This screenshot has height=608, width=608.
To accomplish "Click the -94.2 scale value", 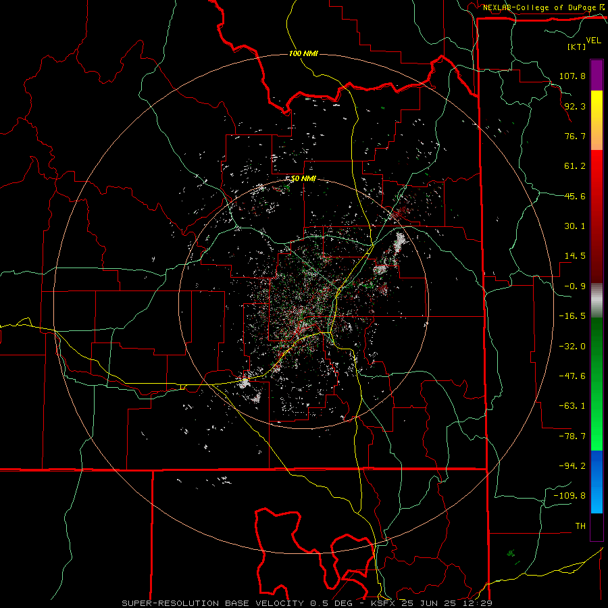I will 572,466.
